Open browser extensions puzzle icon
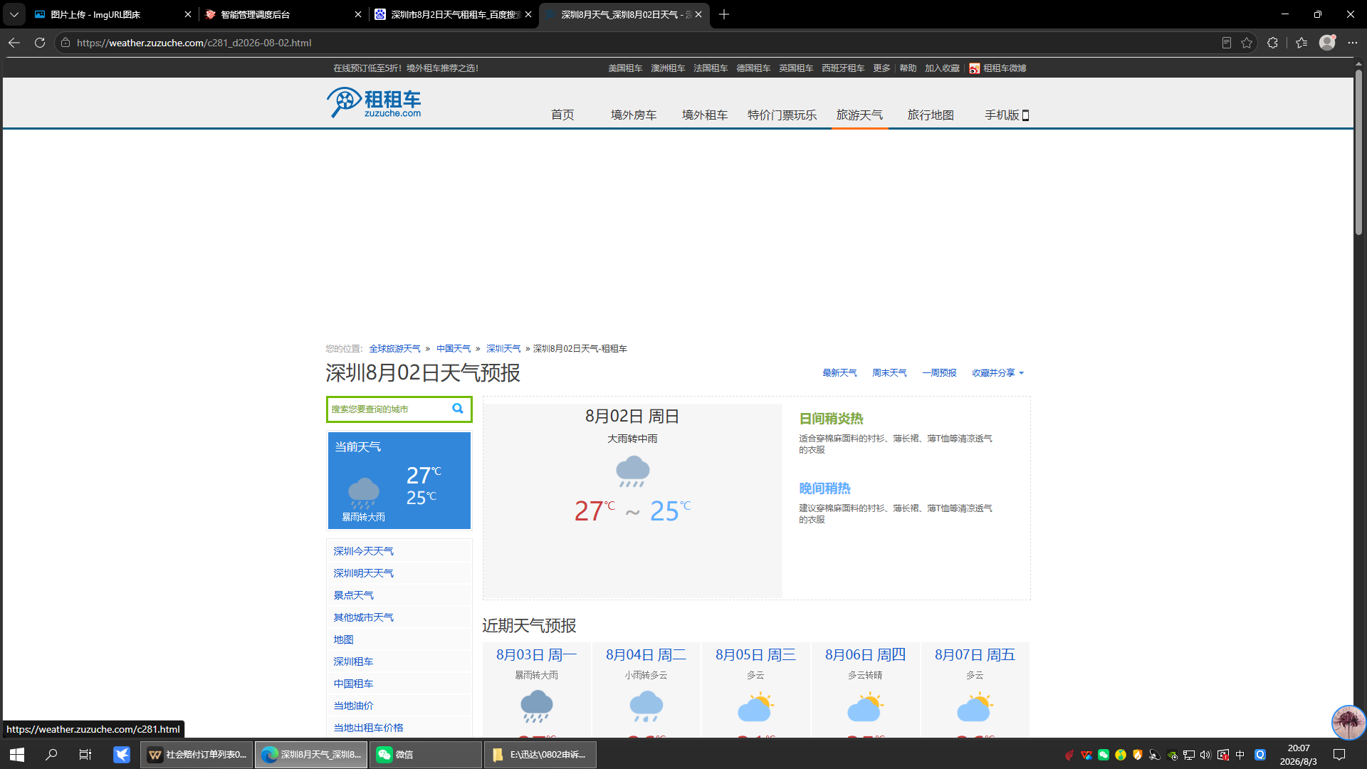This screenshot has height=769, width=1367. pos(1273,43)
